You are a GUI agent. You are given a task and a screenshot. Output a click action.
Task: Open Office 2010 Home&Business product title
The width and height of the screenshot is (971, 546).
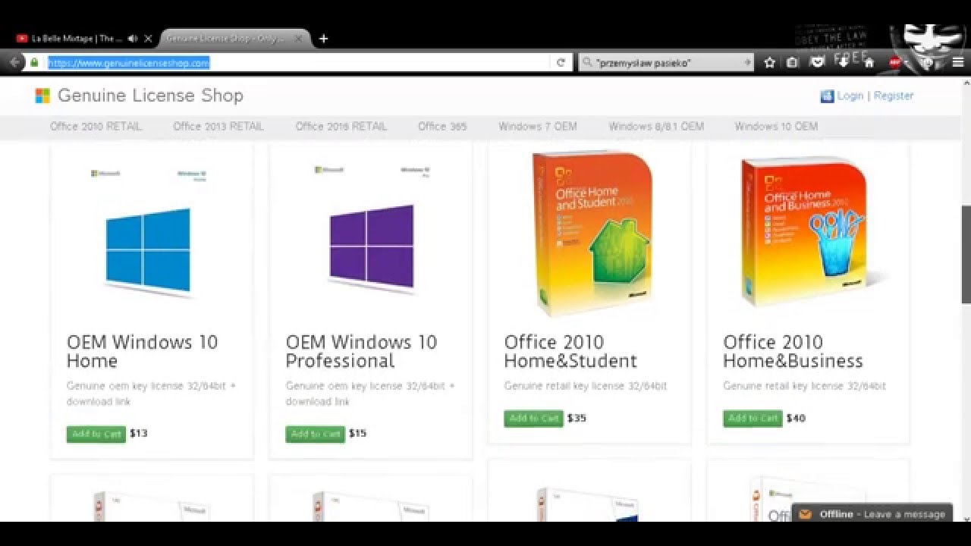[793, 351]
